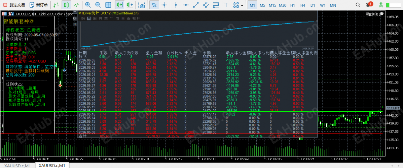403x168 pixels.
Task: Switch to M5 timeframe
Action: tap(262, 5)
